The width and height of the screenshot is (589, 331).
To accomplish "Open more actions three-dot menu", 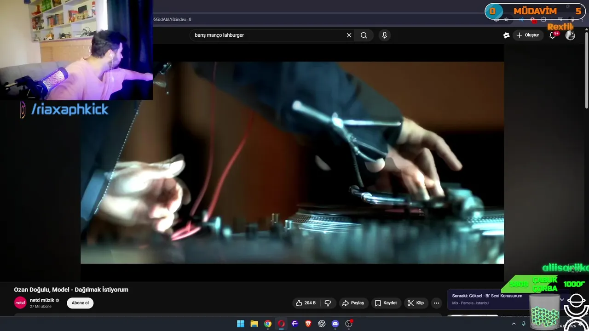I will click(x=436, y=303).
